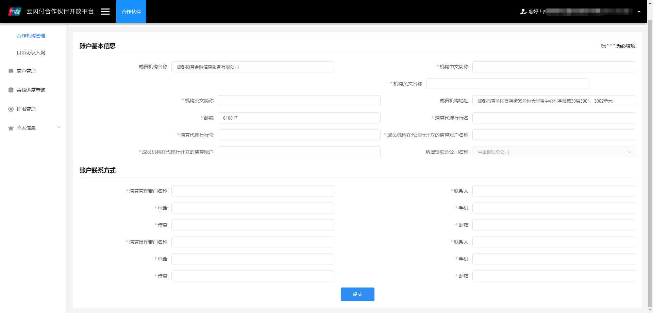Click the 商户管理 store icon
Screen dimensions: 653x313
pyautogui.click(x=11, y=71)
